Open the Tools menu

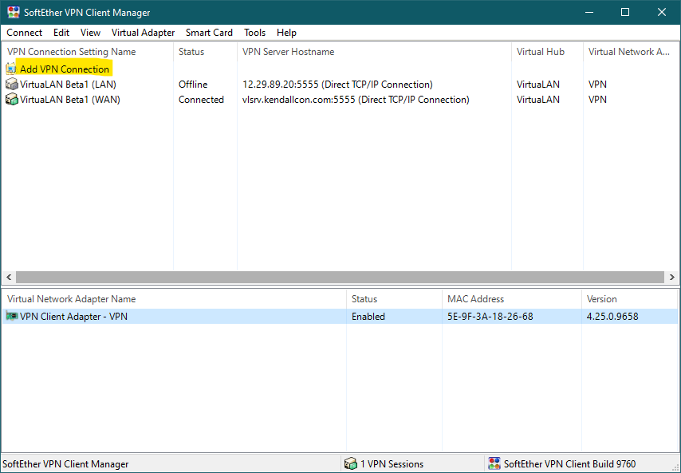pos(254,33)
